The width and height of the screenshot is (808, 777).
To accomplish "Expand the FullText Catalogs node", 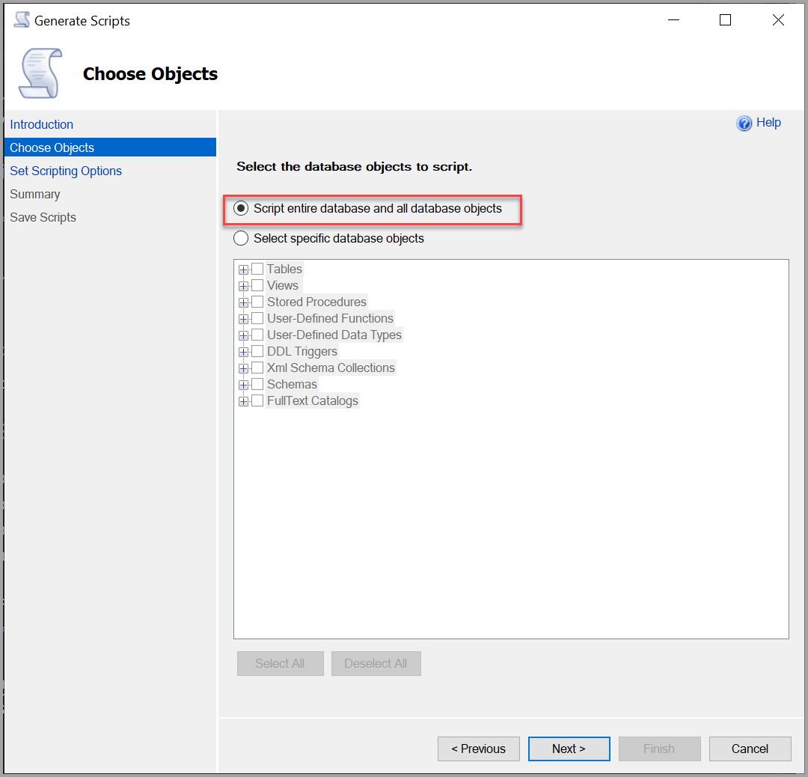I will click(243, 400).
